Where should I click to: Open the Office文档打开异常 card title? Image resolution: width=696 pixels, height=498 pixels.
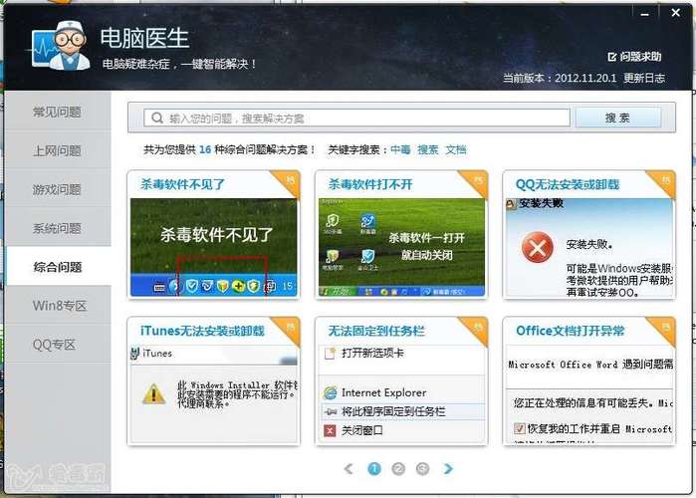click(x=571, y=331)
